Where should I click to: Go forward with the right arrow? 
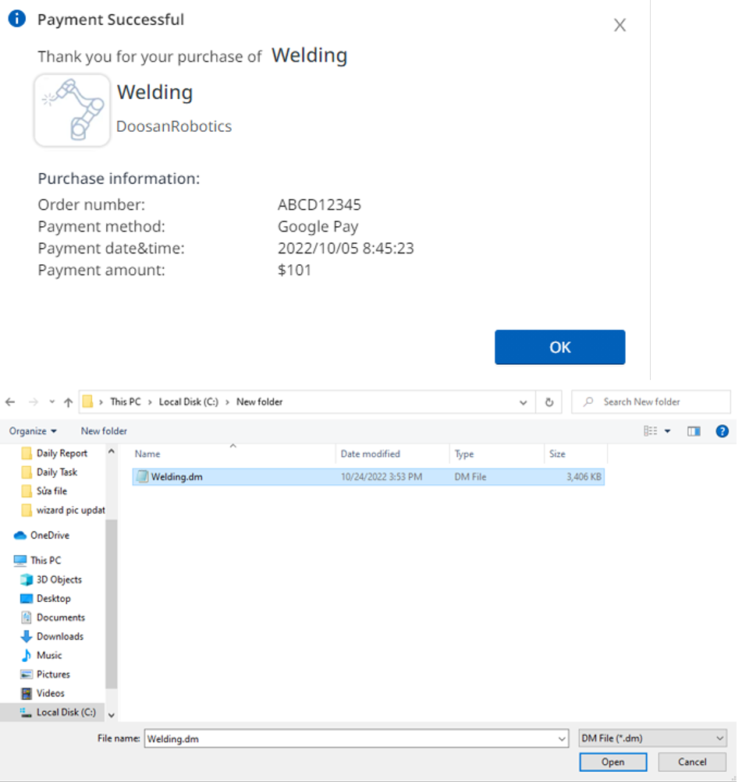click(x=33, y=402)
